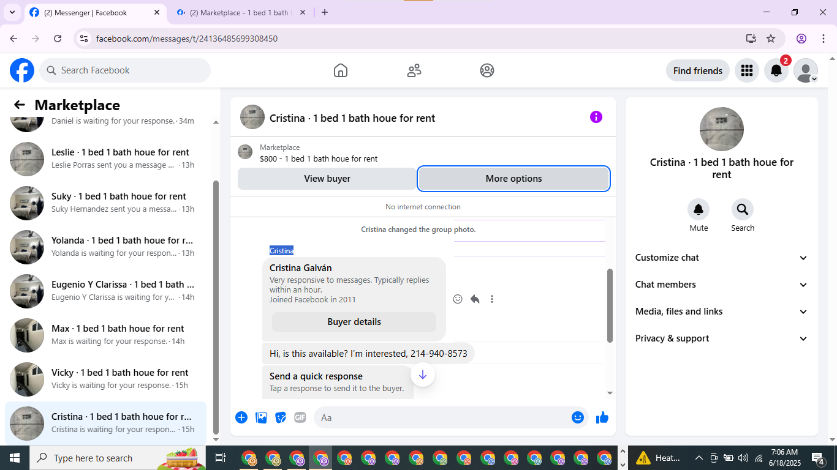Click the 7:06 AM clock in taskbar
Screen dimensions: 837x470
click(784, 458)
